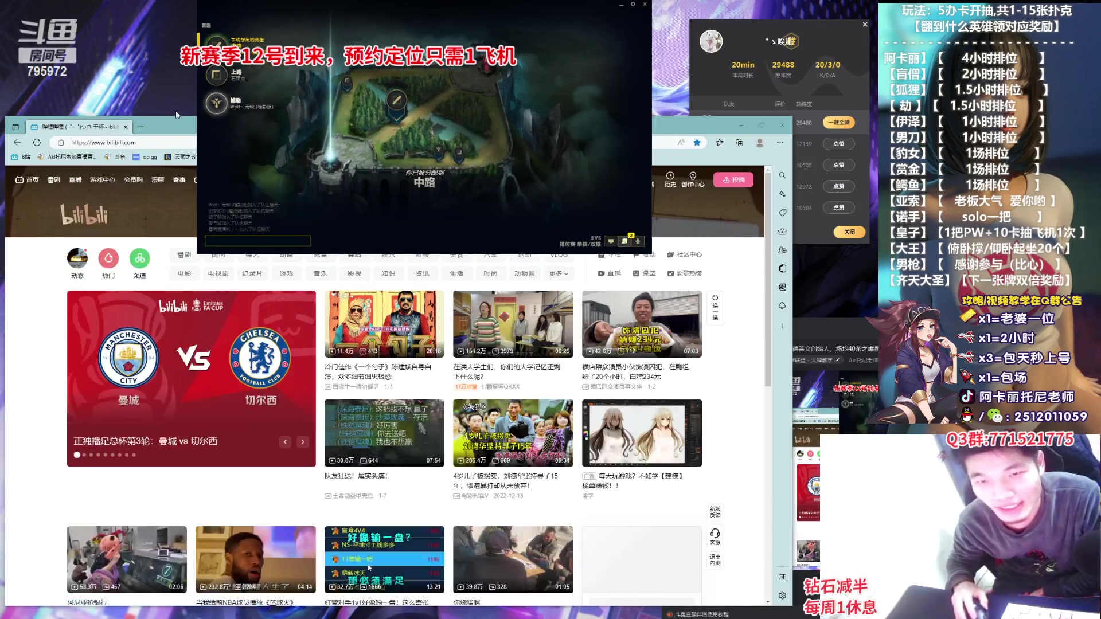Toggle the microphone button in game client

[638, 241]
